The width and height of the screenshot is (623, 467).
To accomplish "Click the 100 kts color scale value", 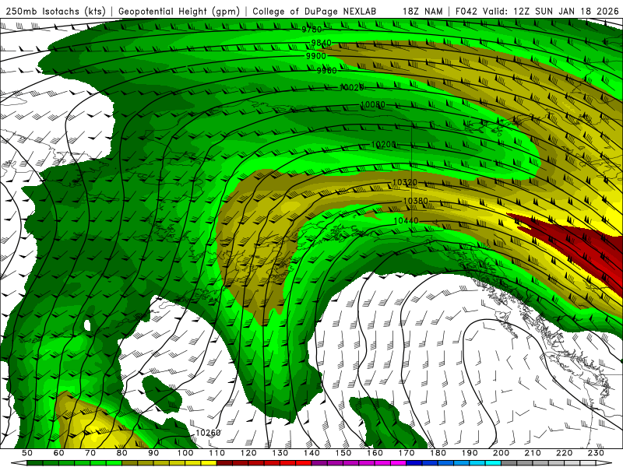I will point(185,453).
